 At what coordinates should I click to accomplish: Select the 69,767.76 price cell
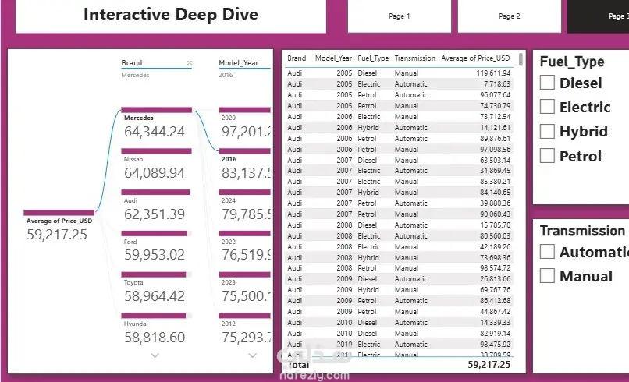coord(495,289)
